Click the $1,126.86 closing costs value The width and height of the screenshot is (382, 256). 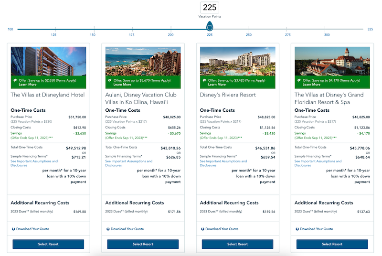267,128
